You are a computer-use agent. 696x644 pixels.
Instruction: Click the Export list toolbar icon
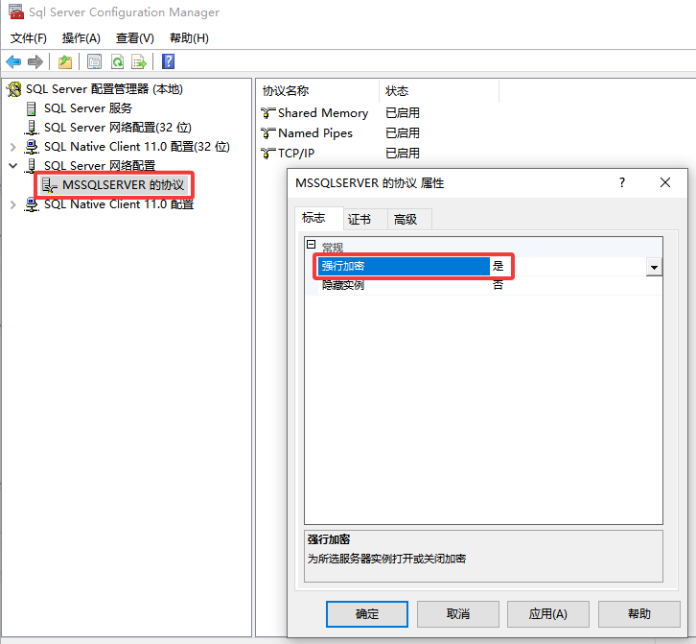[x=139, y=62]
